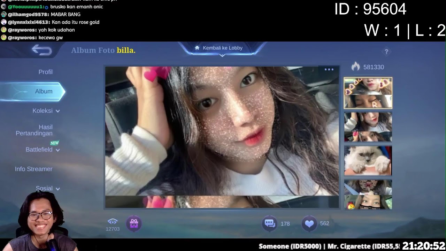The image size is (446, 251).
Task: Click chat message MABAR BANG
Action: [x=66, y=14]
